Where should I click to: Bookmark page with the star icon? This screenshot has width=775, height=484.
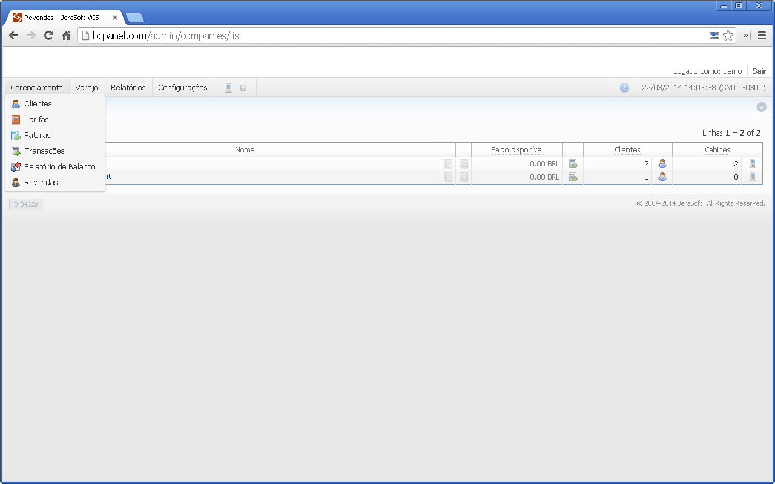tap(728, 36)
